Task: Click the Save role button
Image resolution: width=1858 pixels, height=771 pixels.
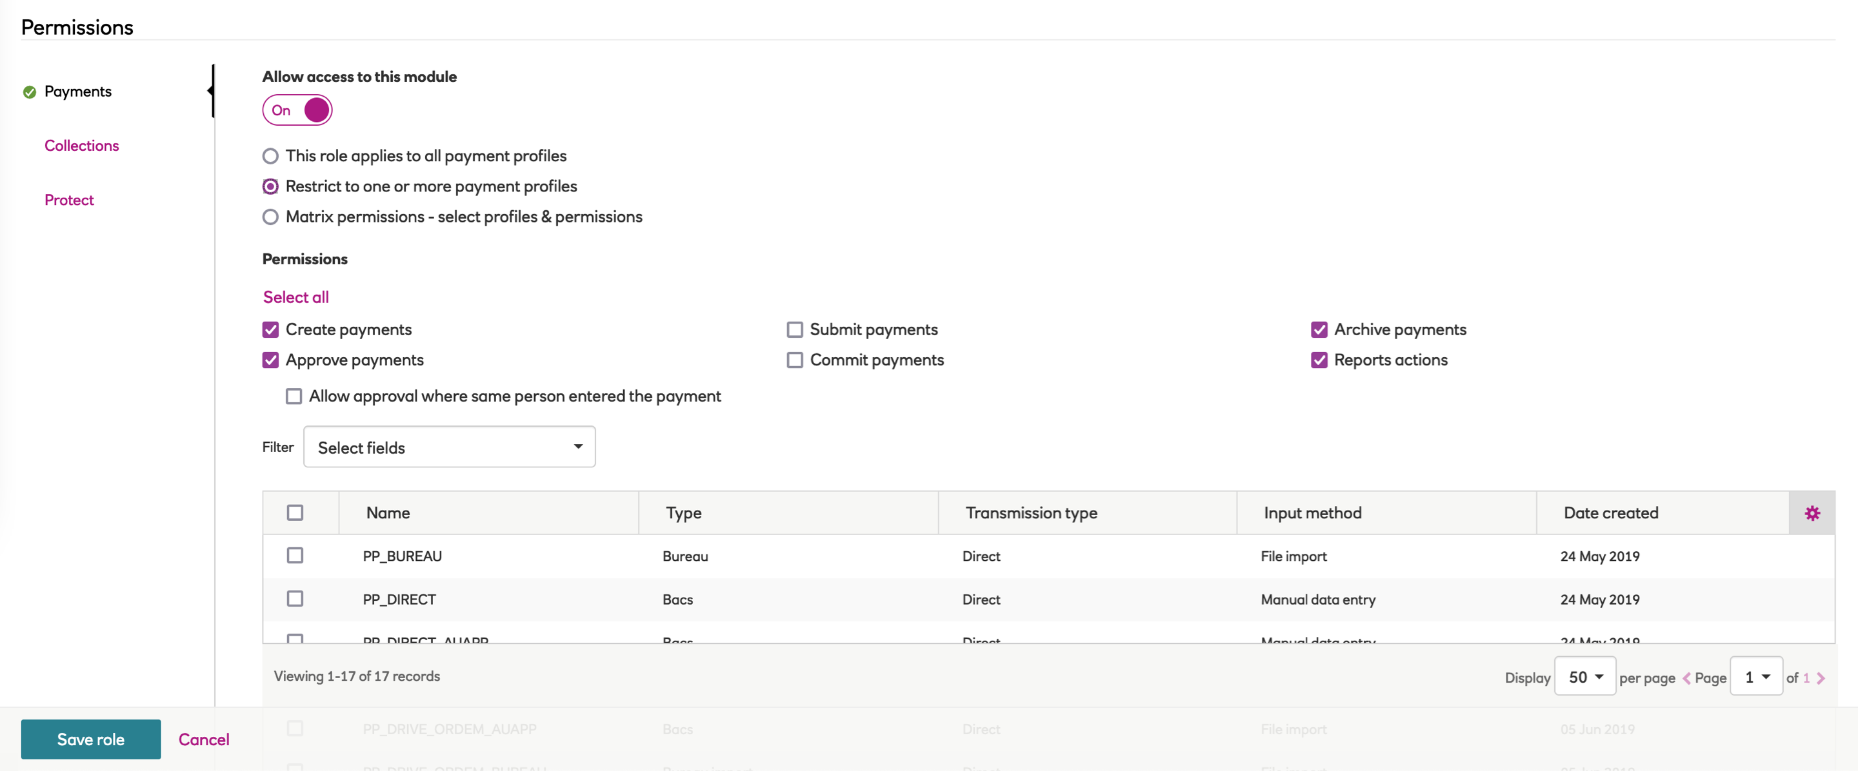Action: pos(91,739)
